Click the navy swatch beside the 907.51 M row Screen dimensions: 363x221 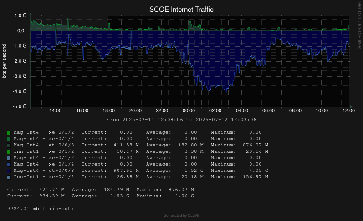pyautogui.click(x=9, y=171)
